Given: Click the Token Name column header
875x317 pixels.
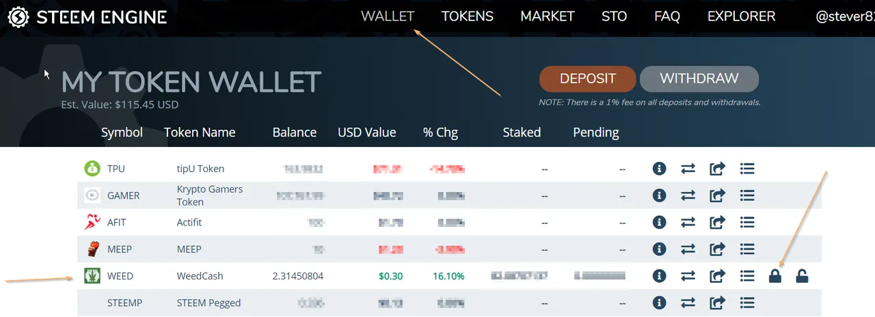Looking at the screenshot, I should pos(200,133).
